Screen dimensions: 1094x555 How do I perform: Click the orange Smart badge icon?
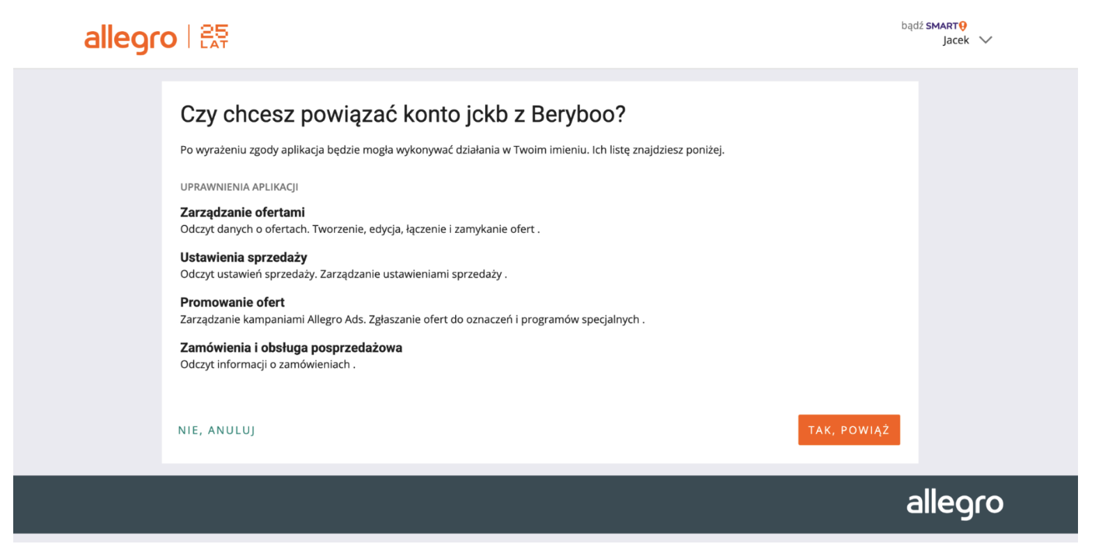click(x=963, y=26)
